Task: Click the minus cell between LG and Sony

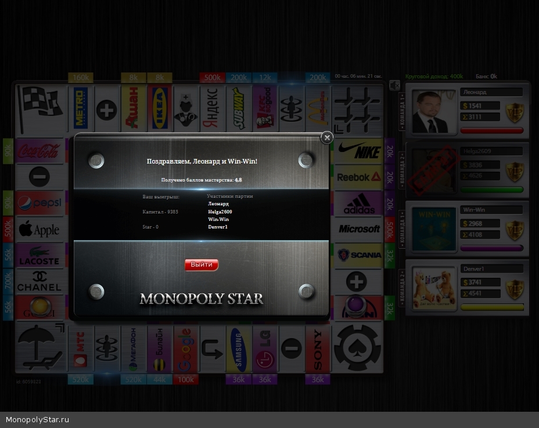Action: [292, 349]
